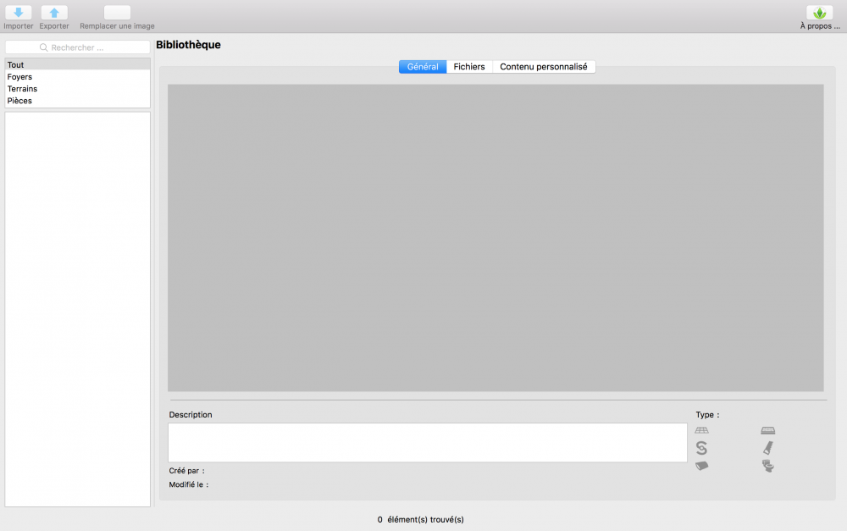Choose the Terrains category
Image resolution: width=847 pixels, height=531 pixels.
tap(77, 89)
